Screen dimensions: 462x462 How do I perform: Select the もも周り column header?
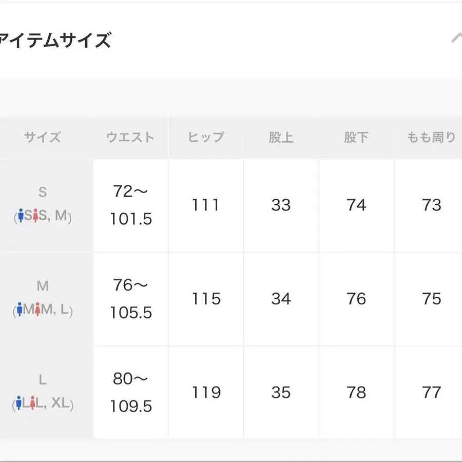[431, 137]
